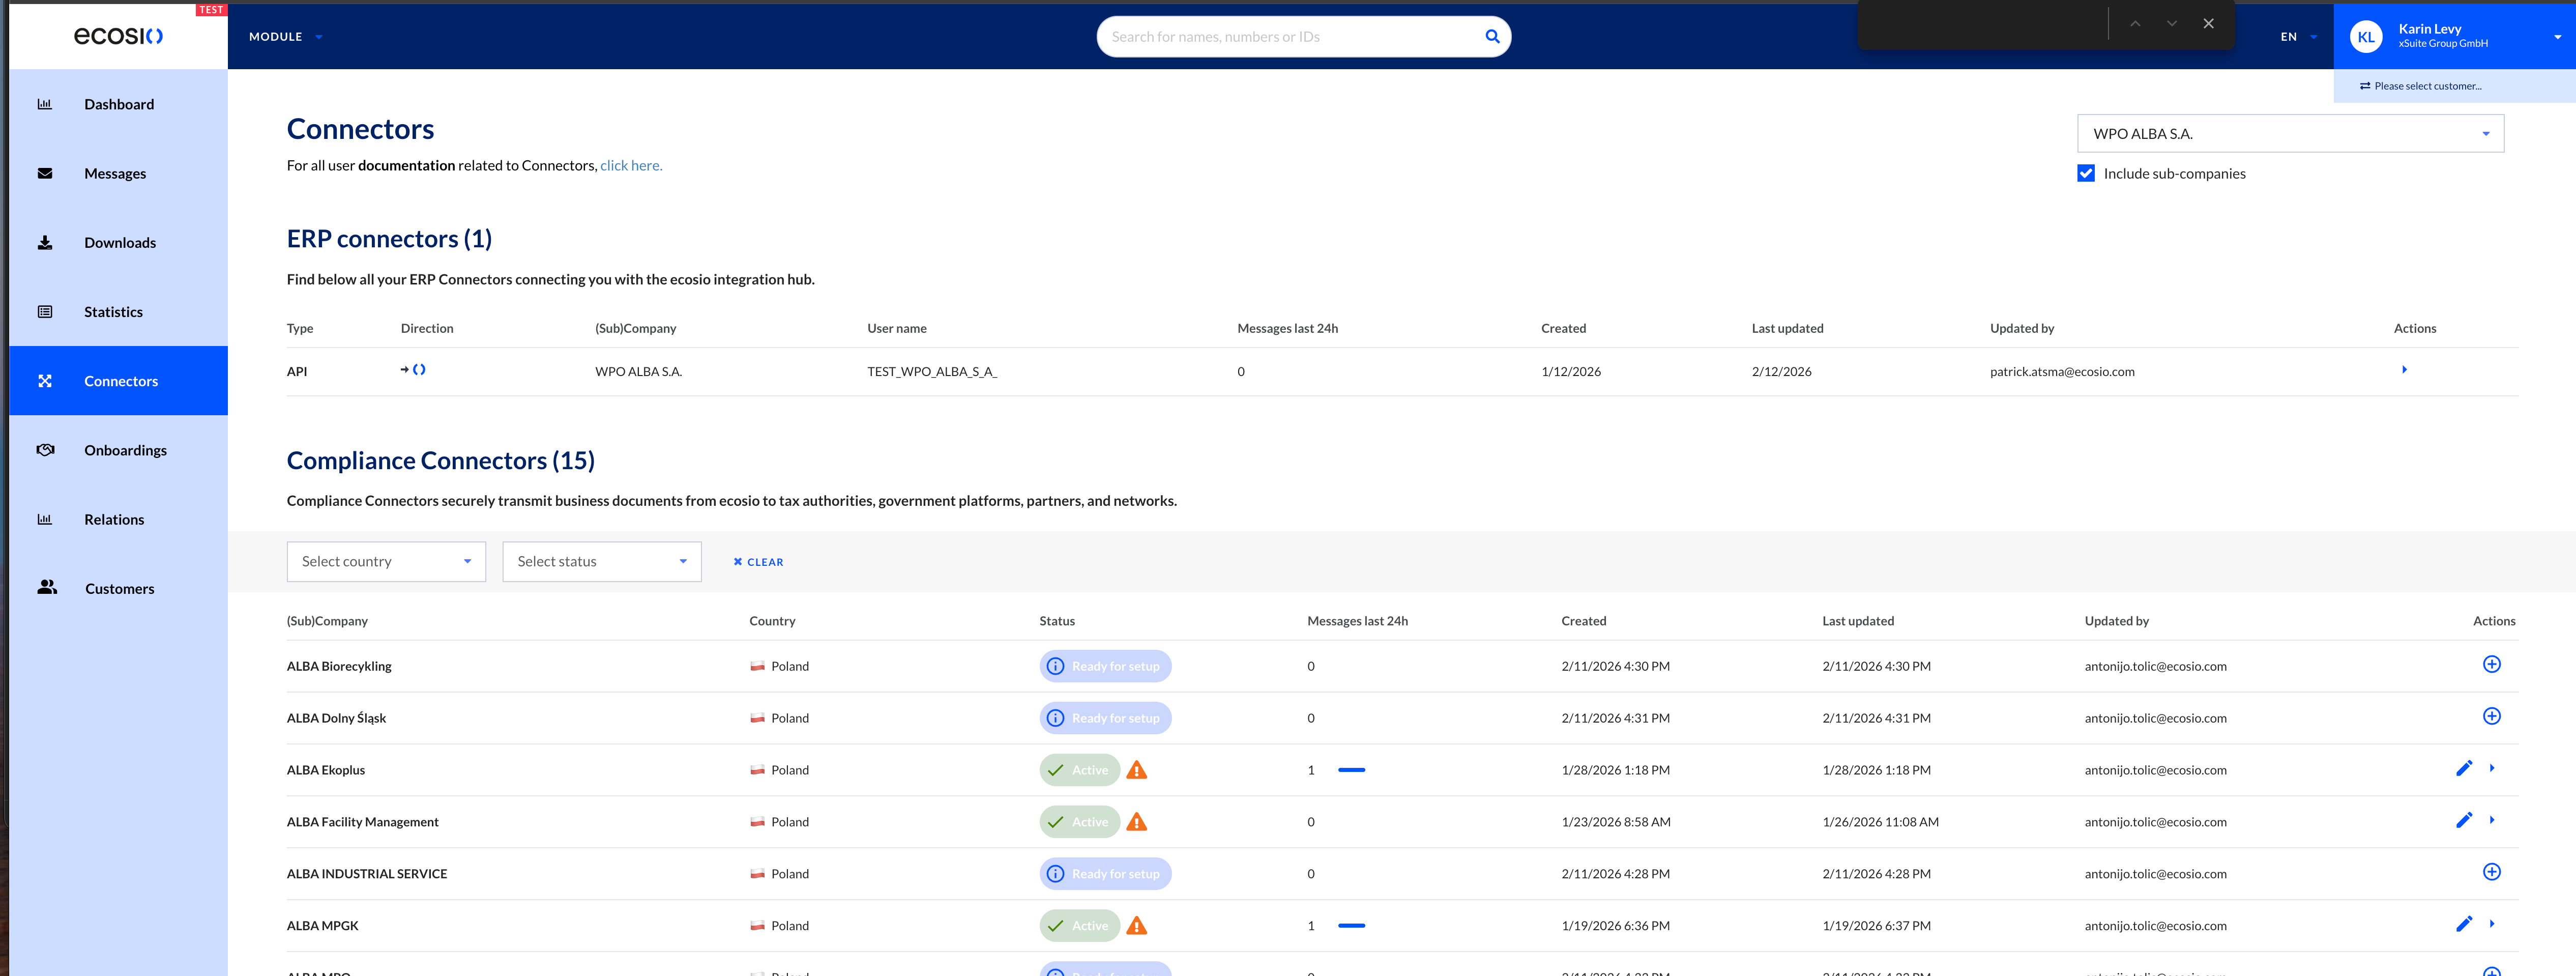Expand ALBA MPGK row details arrow

coord(2492,924)
